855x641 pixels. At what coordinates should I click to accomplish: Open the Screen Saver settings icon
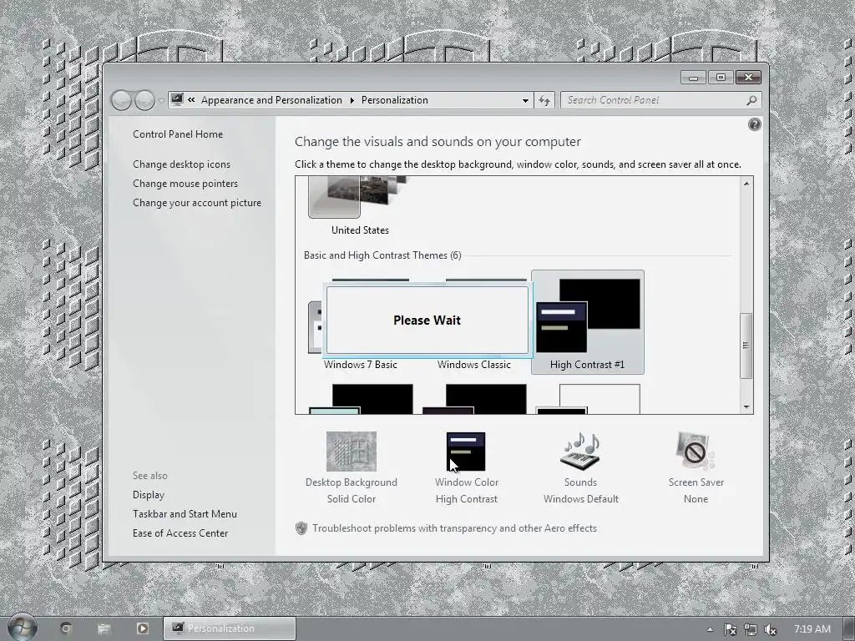pyautogui.click(x=696, y=452)
